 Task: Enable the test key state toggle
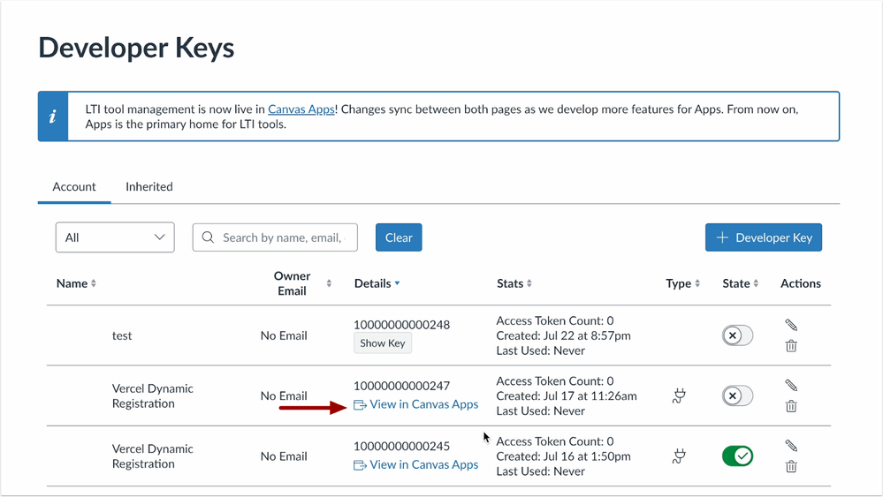click(x=737, y=335)
